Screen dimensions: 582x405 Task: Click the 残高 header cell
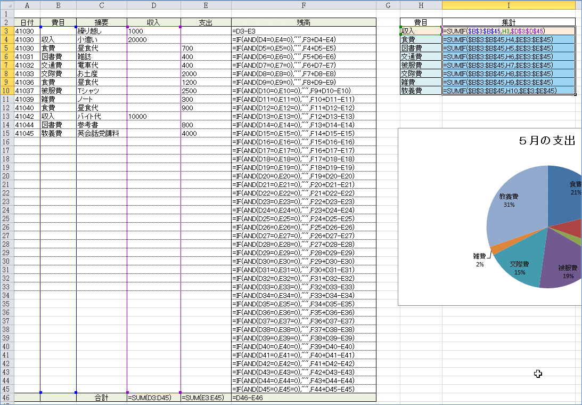point(304,22)
